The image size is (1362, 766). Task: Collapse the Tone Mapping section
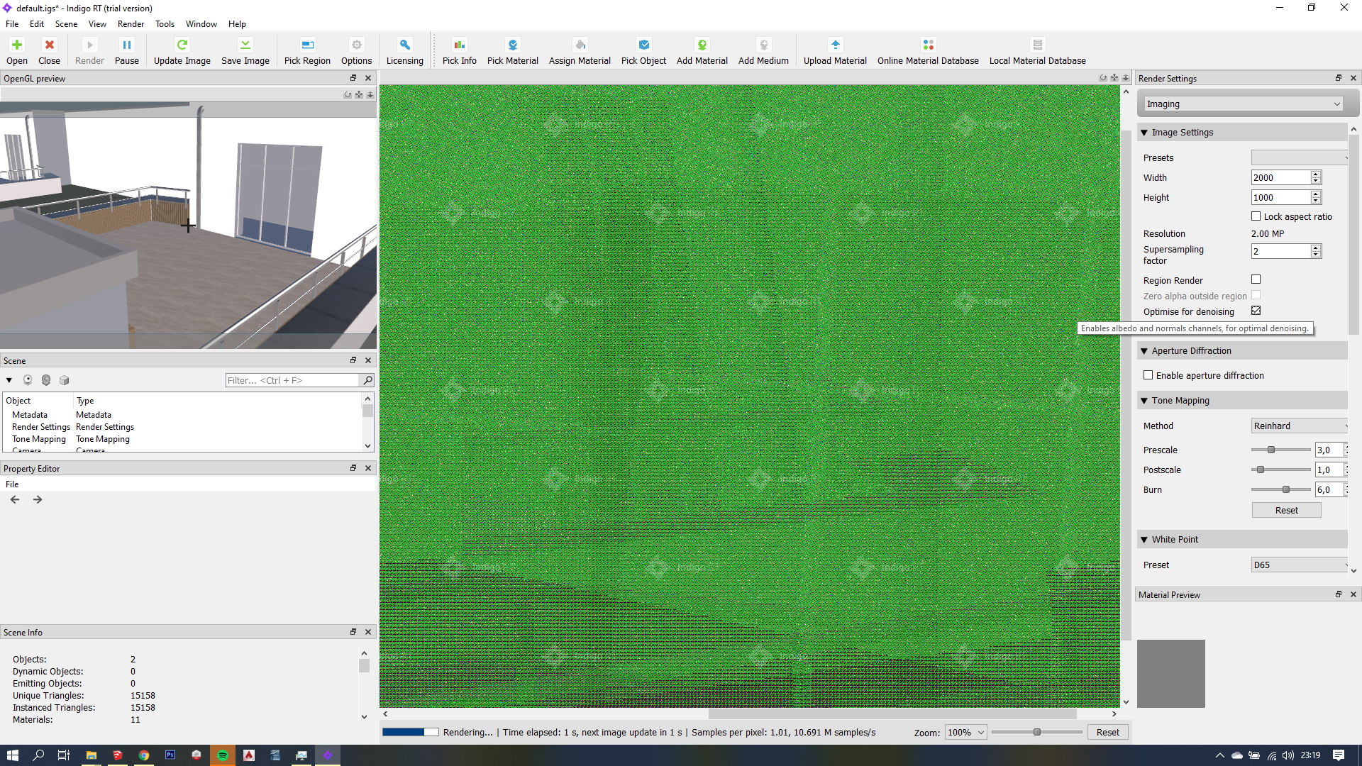click(1144, 401)
